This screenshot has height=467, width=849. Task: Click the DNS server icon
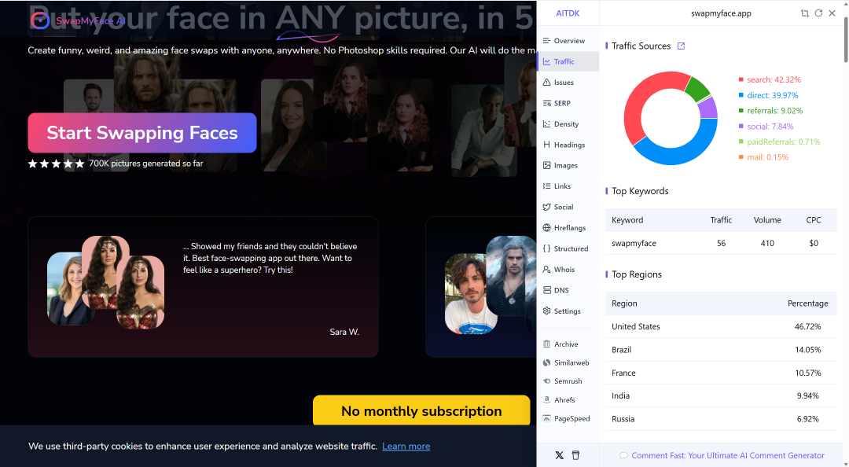[x=547, y=290]
